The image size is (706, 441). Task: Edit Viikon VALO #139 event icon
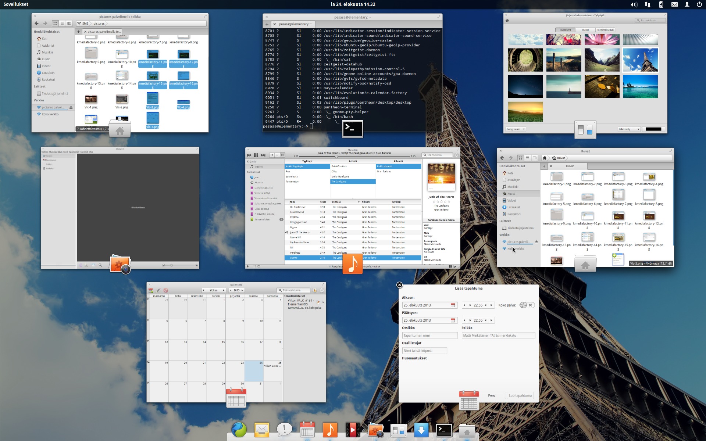click(x=318, y=302)
